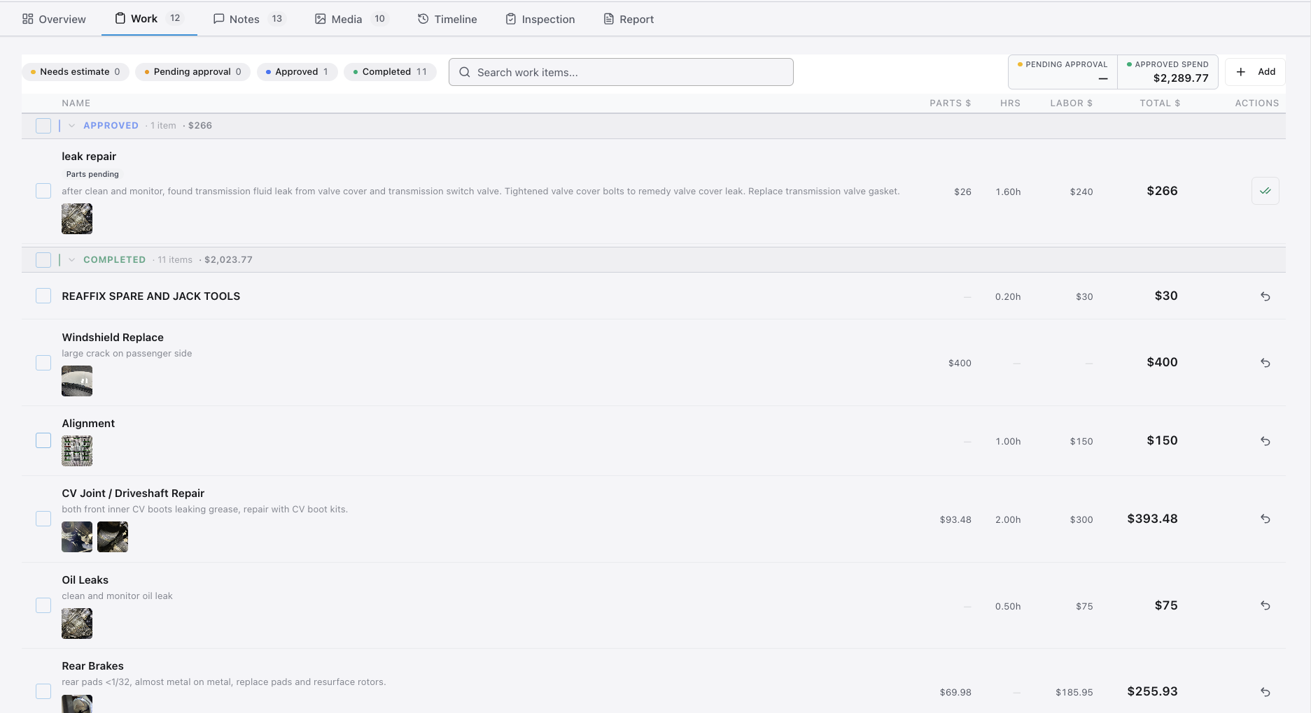Open the Inspection tab

(540, 19)
